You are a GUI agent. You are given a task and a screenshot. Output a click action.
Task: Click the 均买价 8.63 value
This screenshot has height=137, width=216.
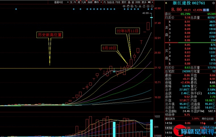[188, 68]
